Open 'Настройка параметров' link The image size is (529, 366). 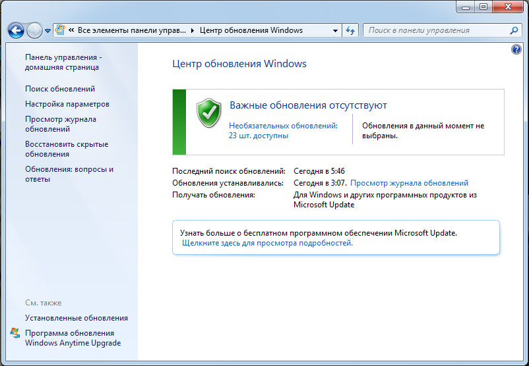click(x=67, y=104)
